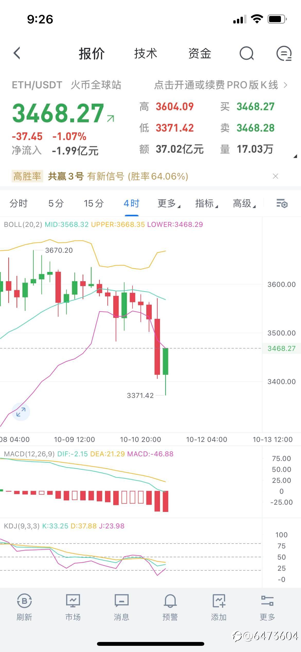Open the 指标 indicators dropdown
The width and height of the screenshot is (301, 652).
(x=206, y=203)
